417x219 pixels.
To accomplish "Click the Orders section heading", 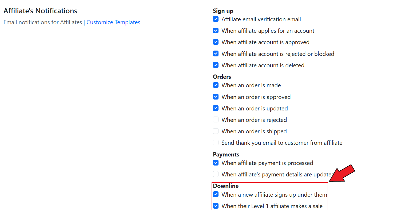I will click(x=222, y=77).
